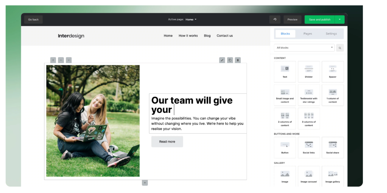Open the All blocks filter dropdown

pyautogui.click(x=304, y=48)
